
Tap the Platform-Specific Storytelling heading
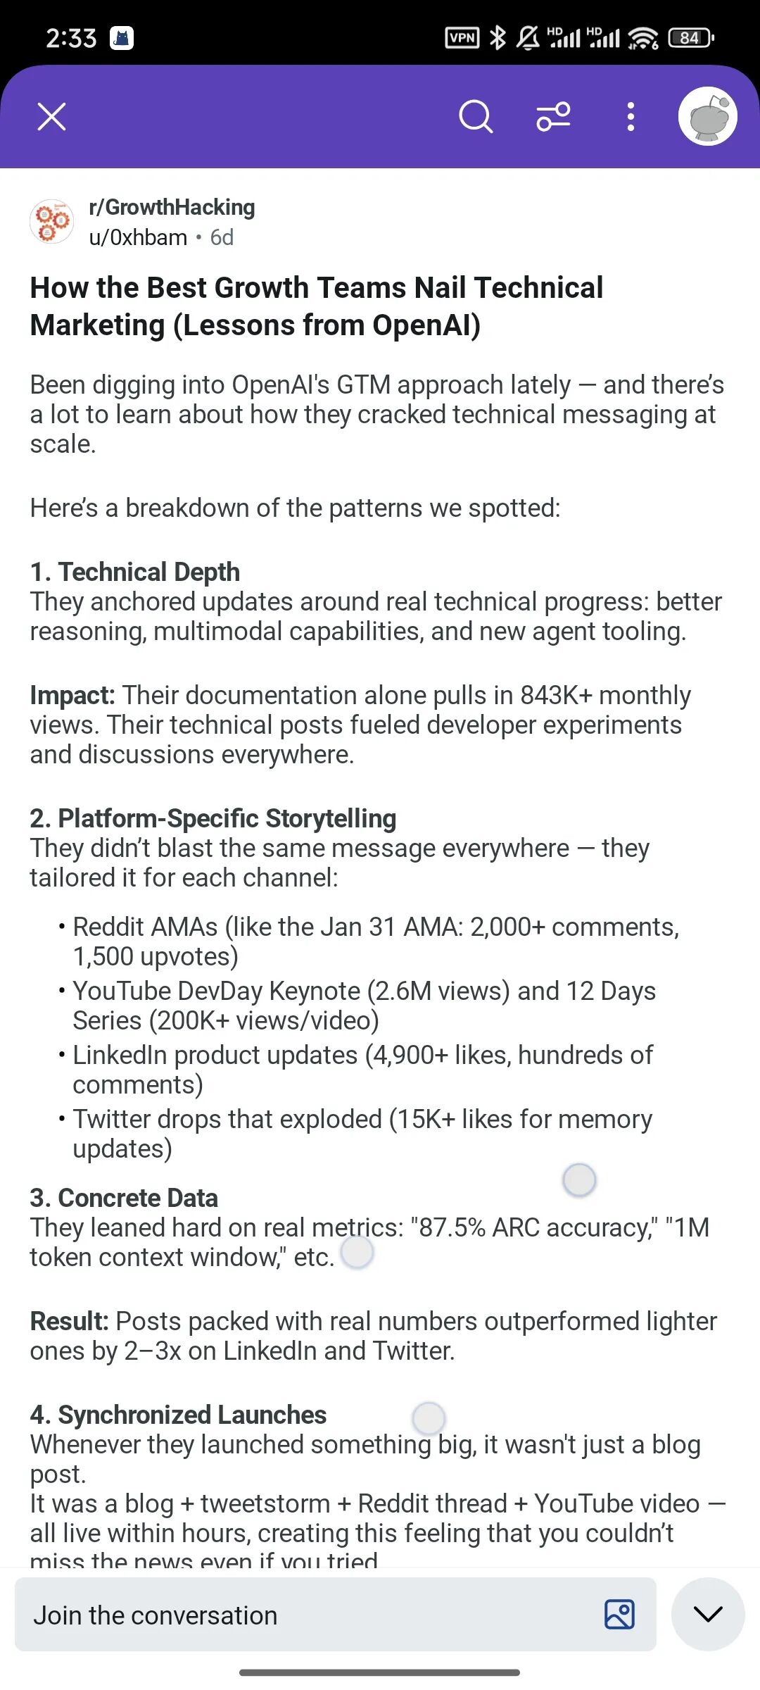[x=213, y=818]
